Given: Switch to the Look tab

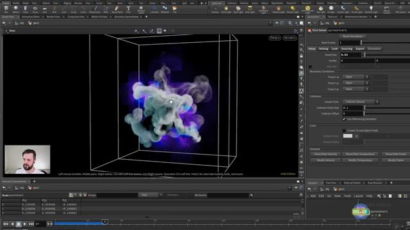Looking at the screenshot, I should (334, 49).
